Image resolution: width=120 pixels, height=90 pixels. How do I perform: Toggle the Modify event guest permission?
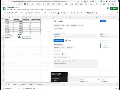click(100, 43)
